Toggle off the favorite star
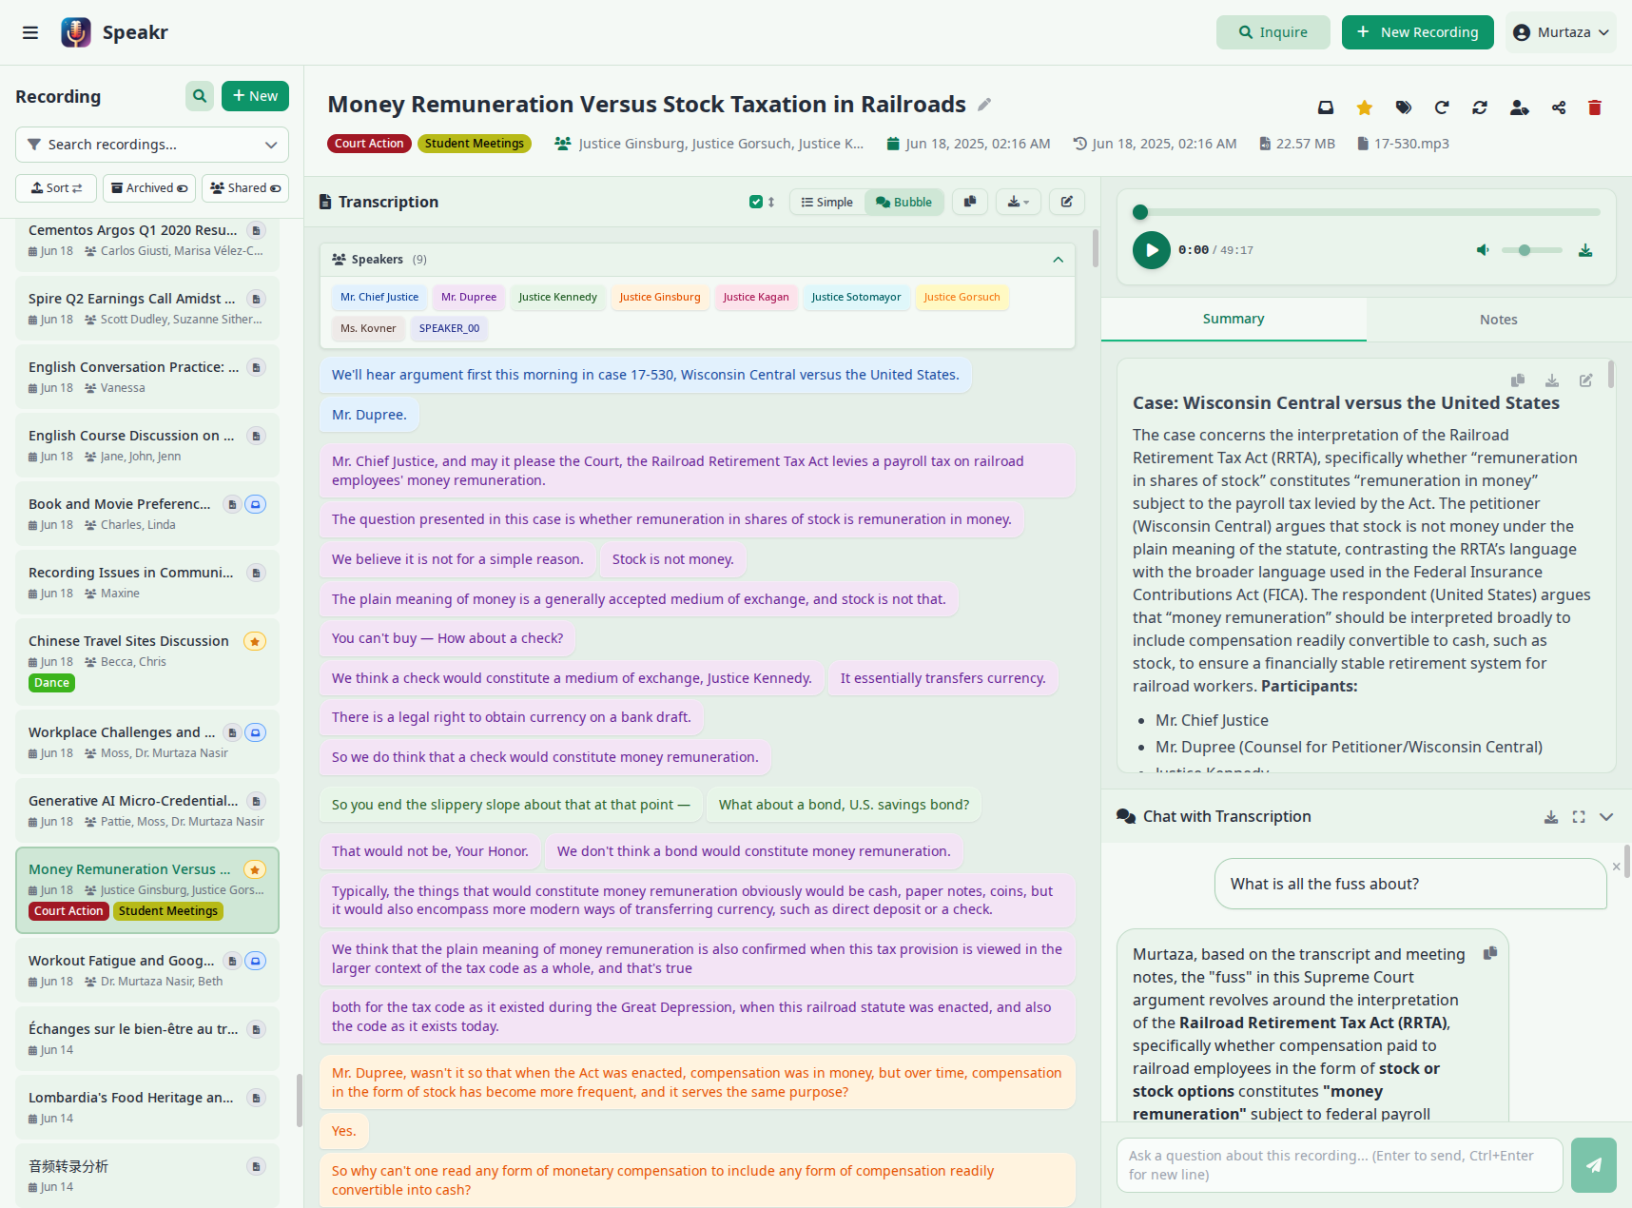1632x1208 pixels. point(1364,107)
